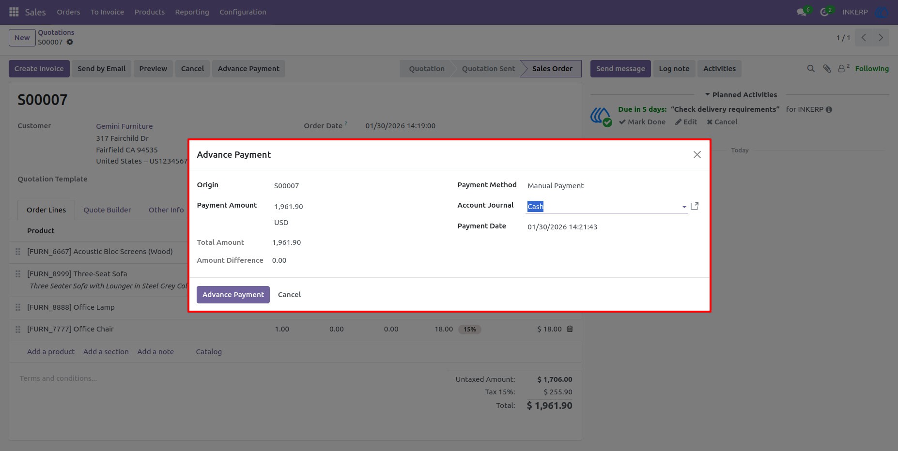
Task: Go to next record arrow
Action: click(881, 38)
